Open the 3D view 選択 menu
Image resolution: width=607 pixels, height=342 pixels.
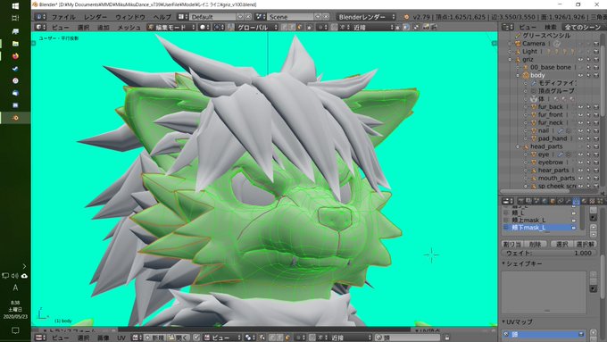click(83, 28)
